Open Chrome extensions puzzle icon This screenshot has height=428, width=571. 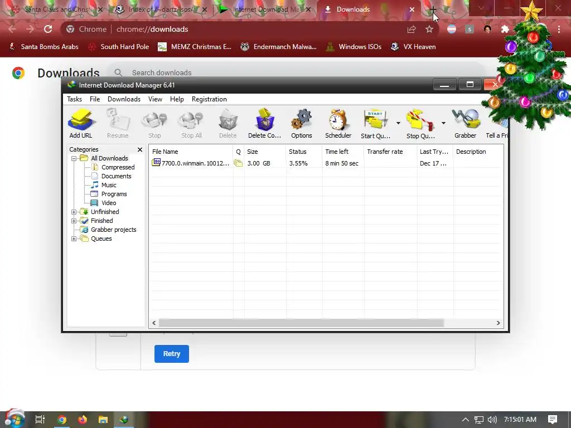point(505,29)
